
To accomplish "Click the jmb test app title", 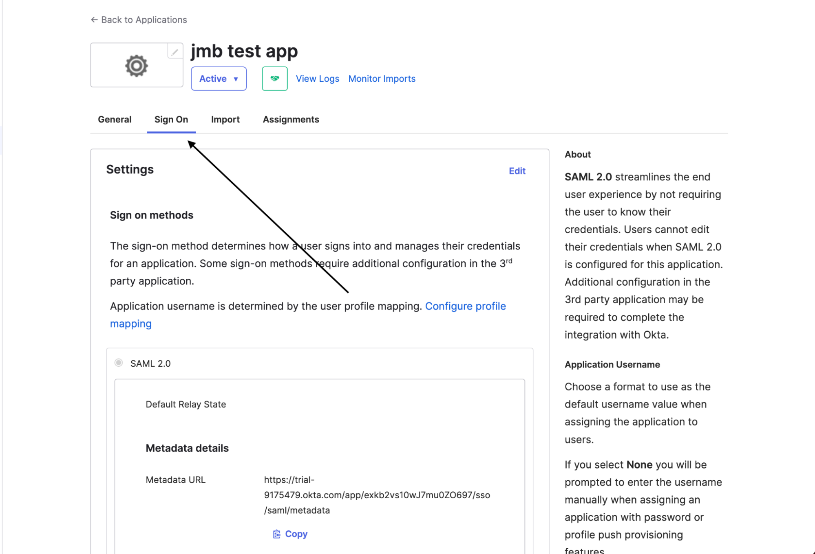I will (x=244, y=51).
